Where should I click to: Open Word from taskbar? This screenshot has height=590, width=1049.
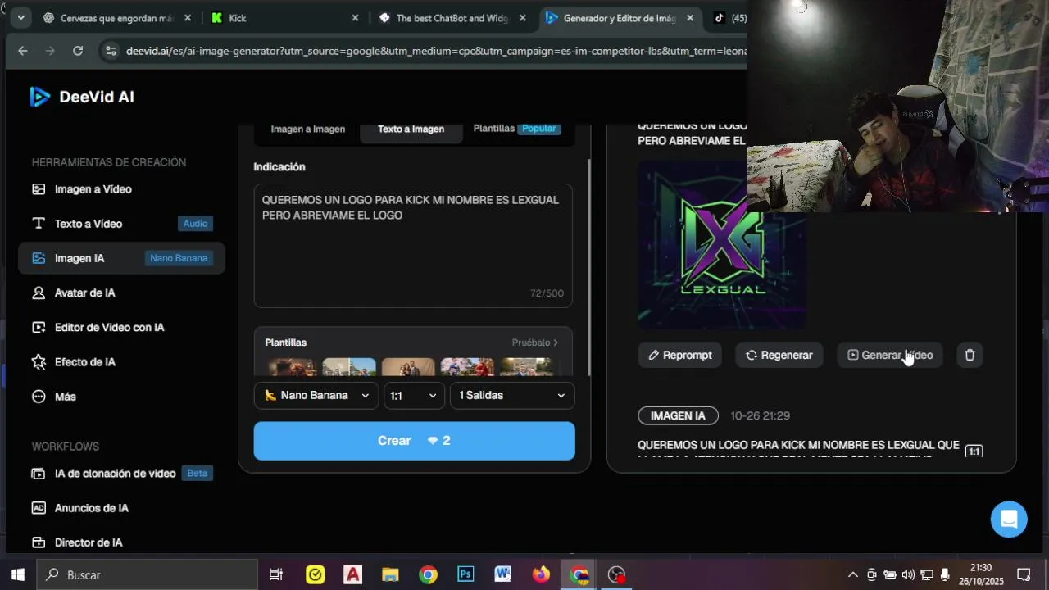(x=503, y=574)
